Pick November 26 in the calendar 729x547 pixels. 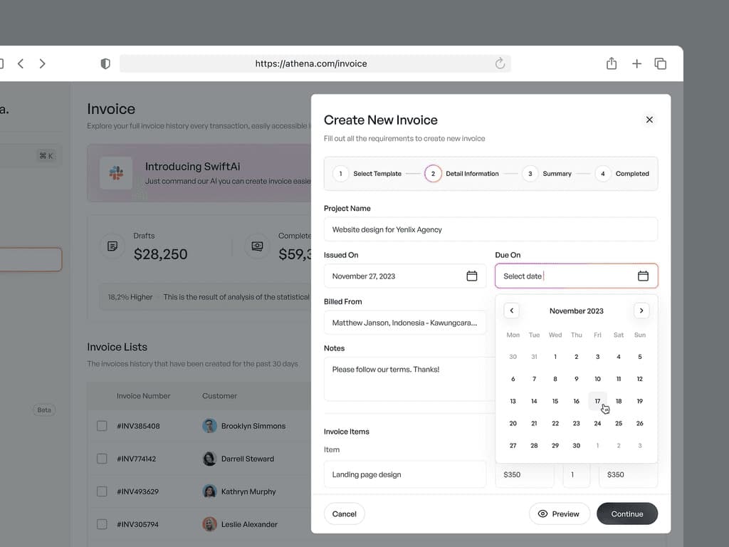pyautogui.click(x=640, y=423)
